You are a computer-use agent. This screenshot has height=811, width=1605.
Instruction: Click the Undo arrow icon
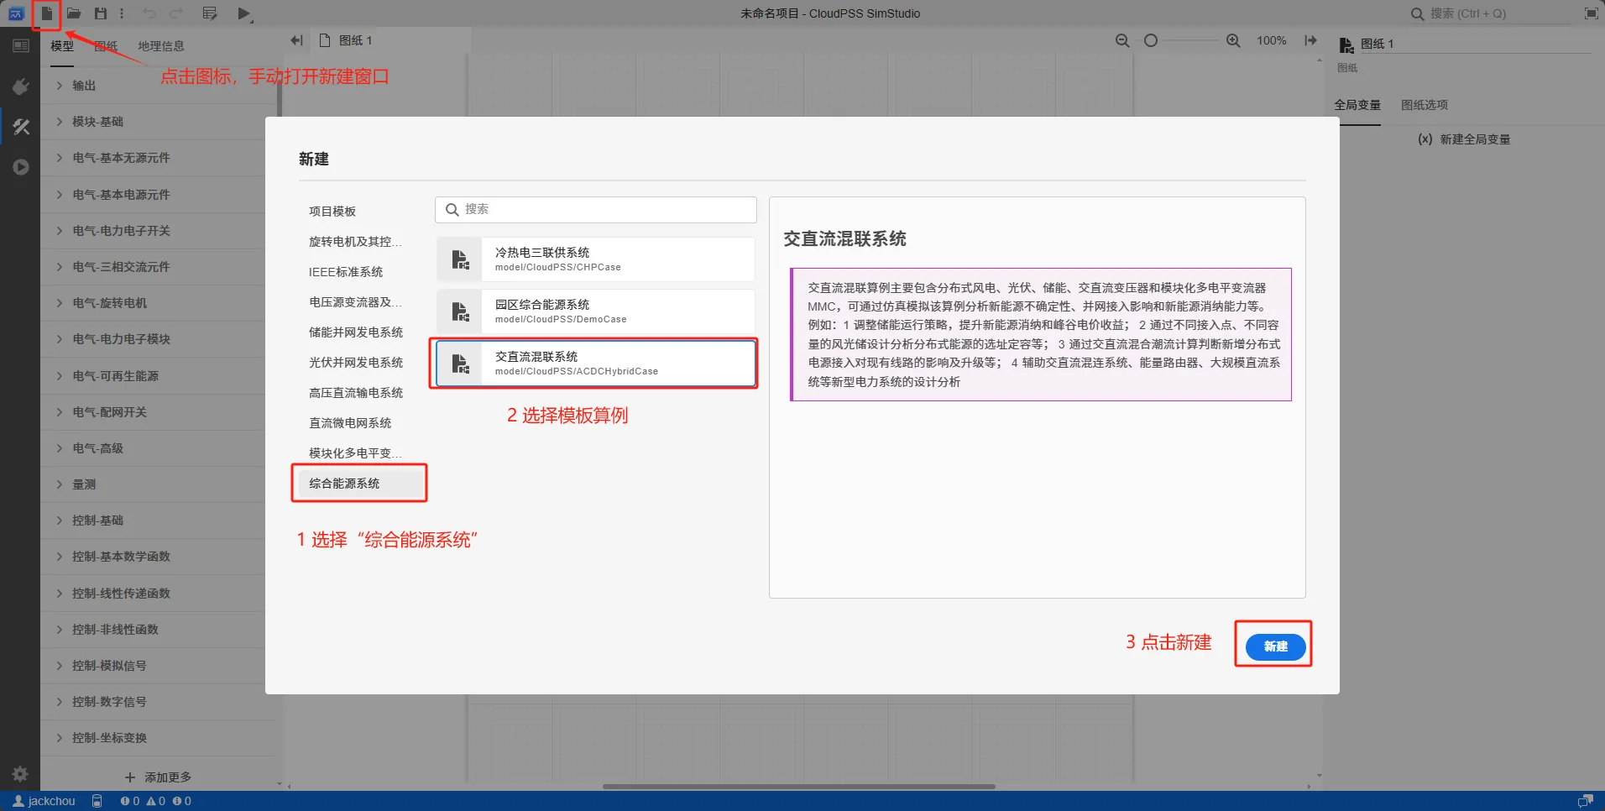pyautogui.click(x=149, y=13)
